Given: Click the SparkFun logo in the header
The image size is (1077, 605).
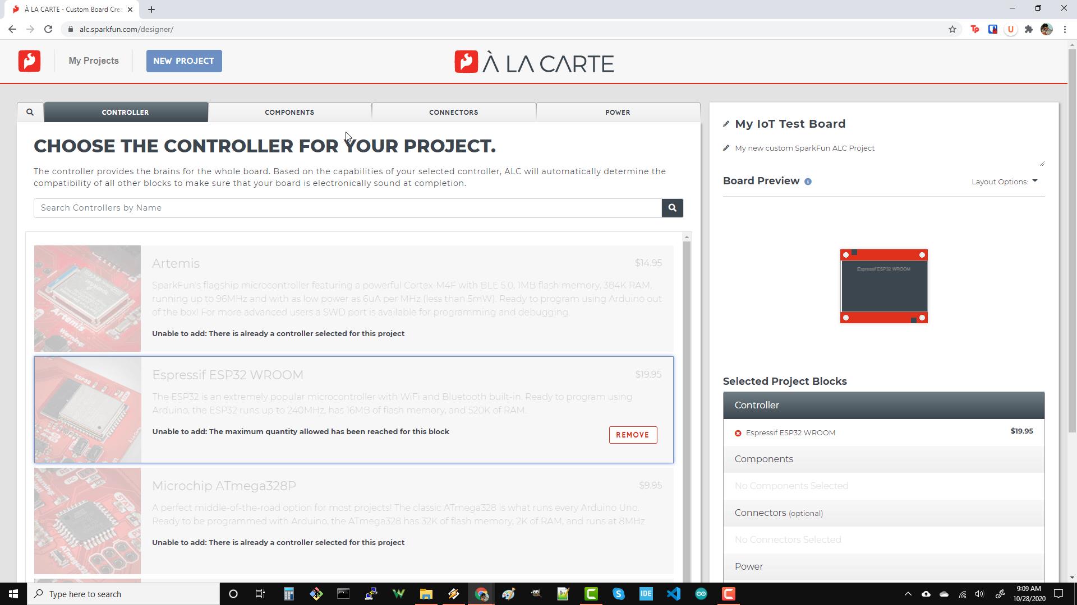Looking at the screenshot, I should [29, 61].
